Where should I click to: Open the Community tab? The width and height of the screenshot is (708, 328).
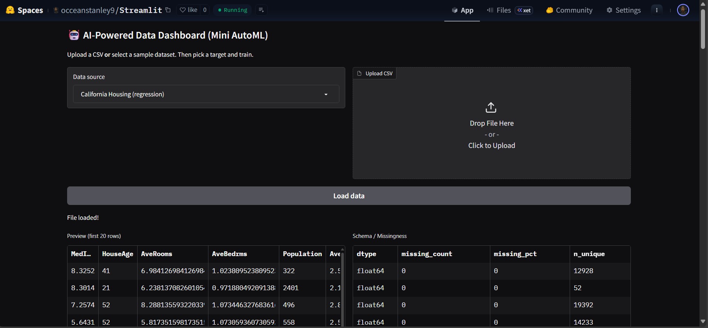(569, 10)
